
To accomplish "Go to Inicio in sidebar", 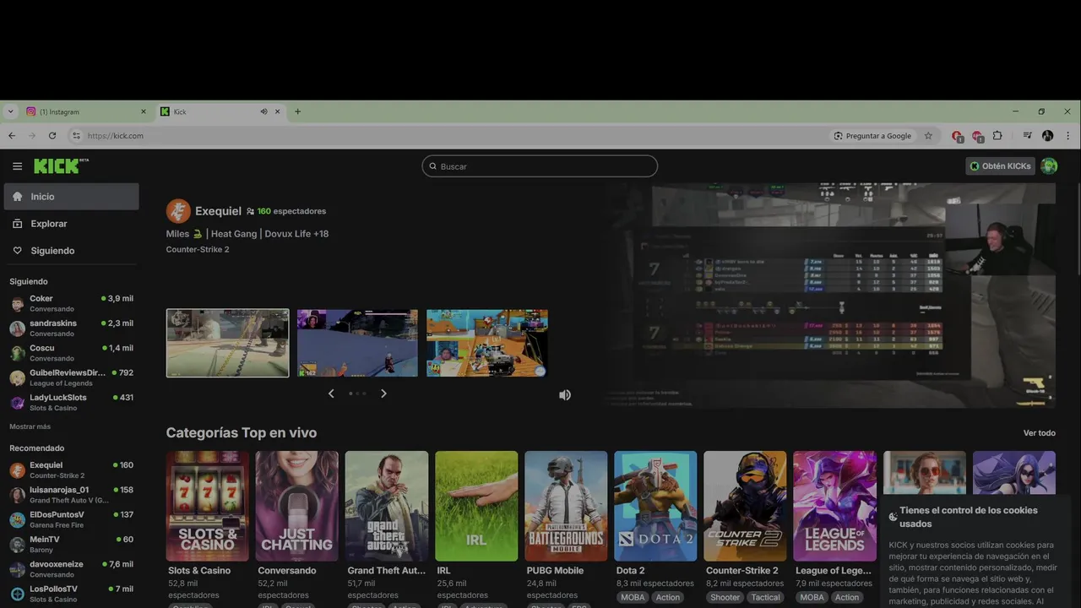I will [71, 196].
